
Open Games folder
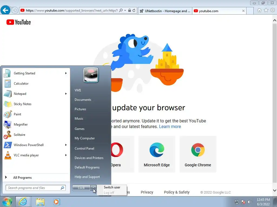point(80,129)
